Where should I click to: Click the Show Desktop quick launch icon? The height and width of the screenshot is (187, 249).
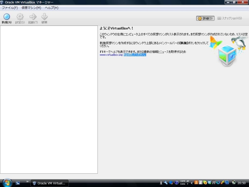coord(18,183)
